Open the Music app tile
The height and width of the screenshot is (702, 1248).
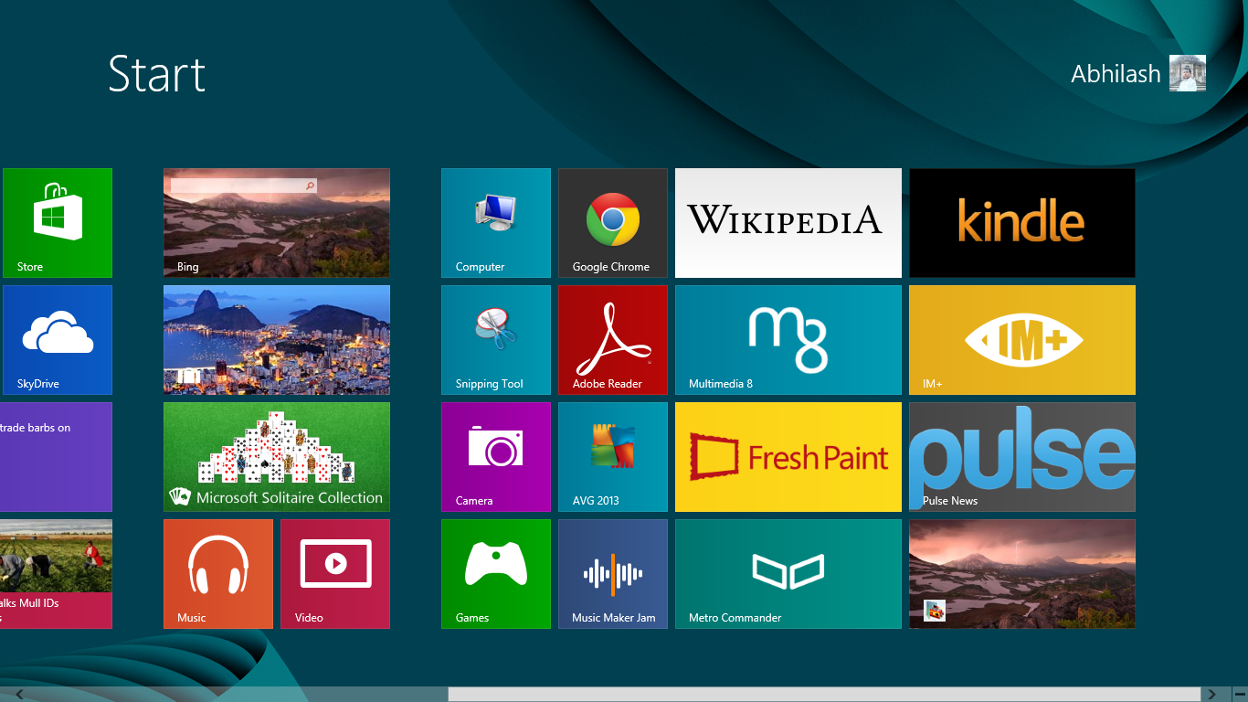pos(218,574)
